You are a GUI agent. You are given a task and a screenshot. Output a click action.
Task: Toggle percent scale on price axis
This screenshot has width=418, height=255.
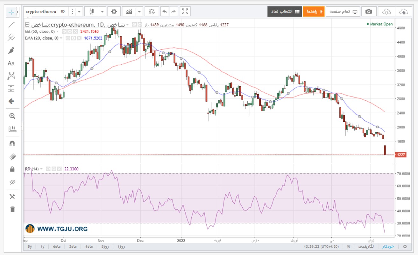click(349, 246)
